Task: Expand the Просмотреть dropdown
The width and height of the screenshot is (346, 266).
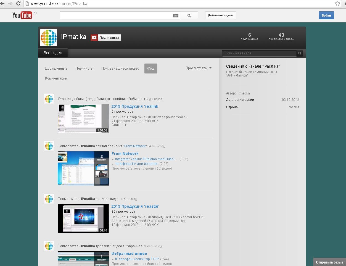Action: click(x=198, y=68)
